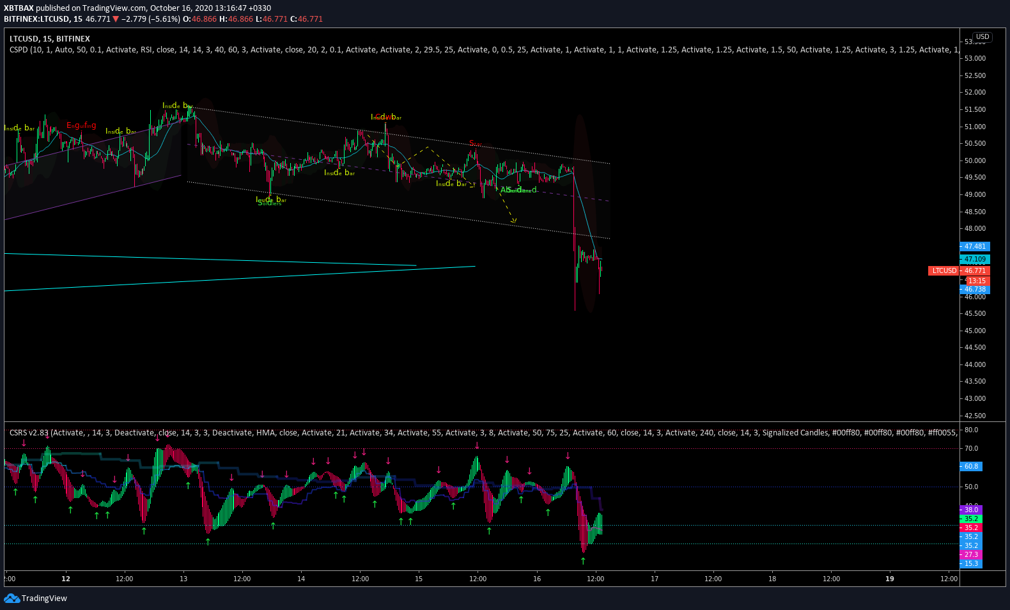
Task: Click the −2.779 (−5.61%) change value
Action: (151, 19)
